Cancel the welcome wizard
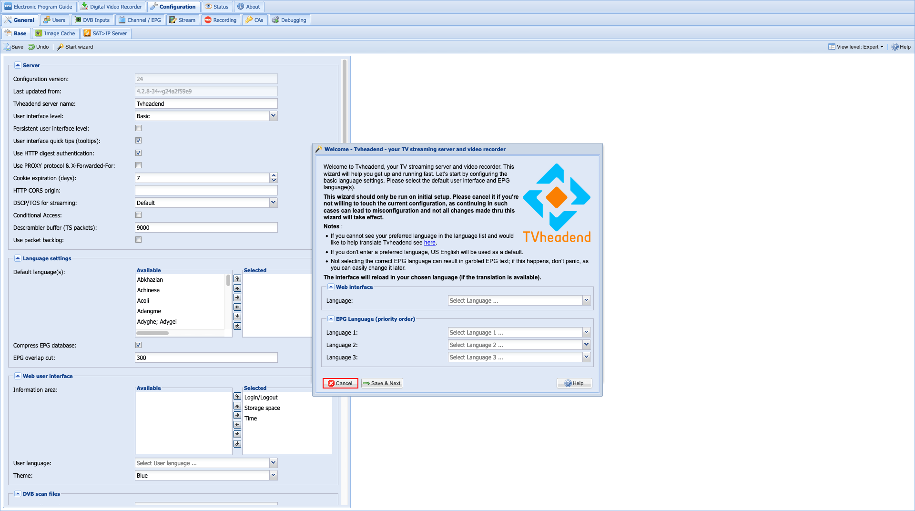Screen dimensions: 915x511 click(x=340, y=383)
